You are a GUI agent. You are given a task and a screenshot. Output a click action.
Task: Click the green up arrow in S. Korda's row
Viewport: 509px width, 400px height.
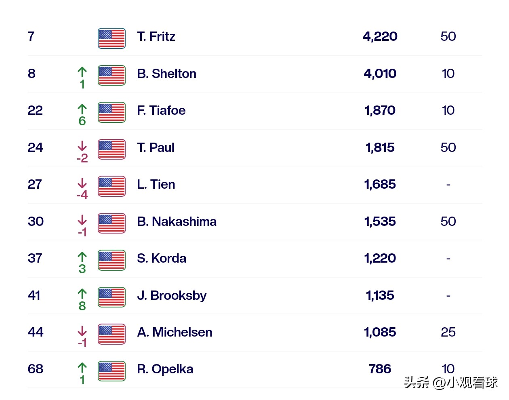point(82,257)
